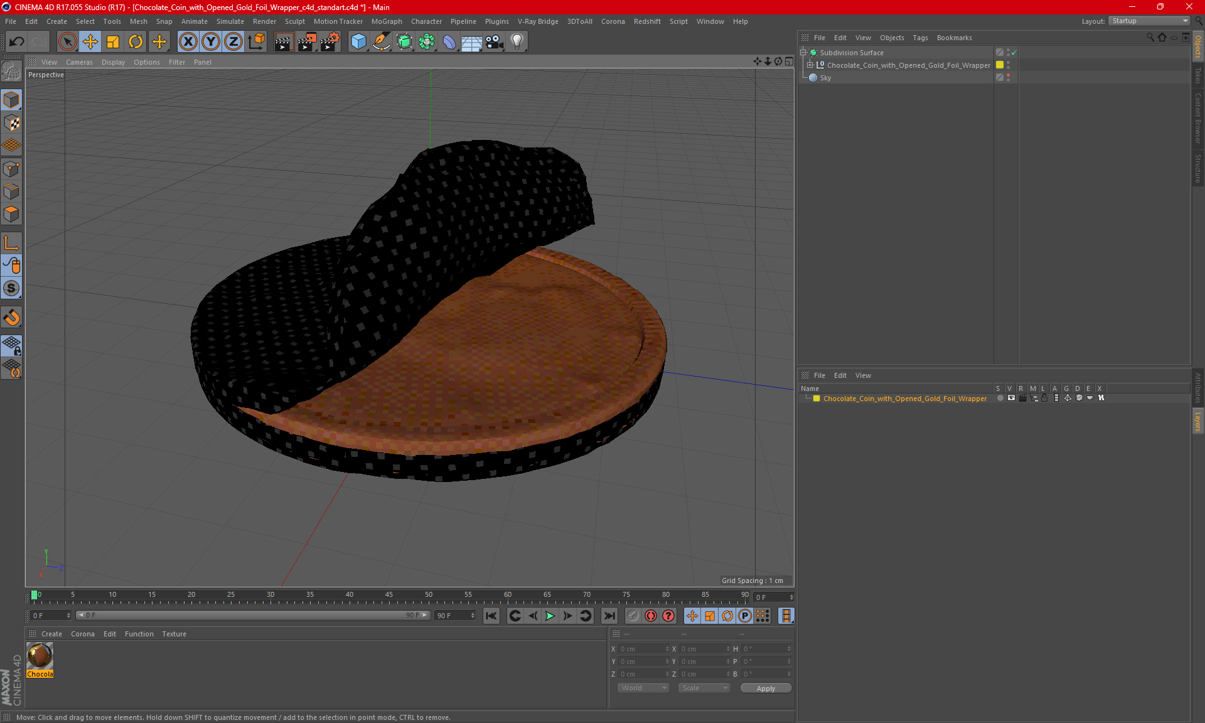
Task: Toggle layer viewport visibility eye icon
Action: click(1011, 398)
